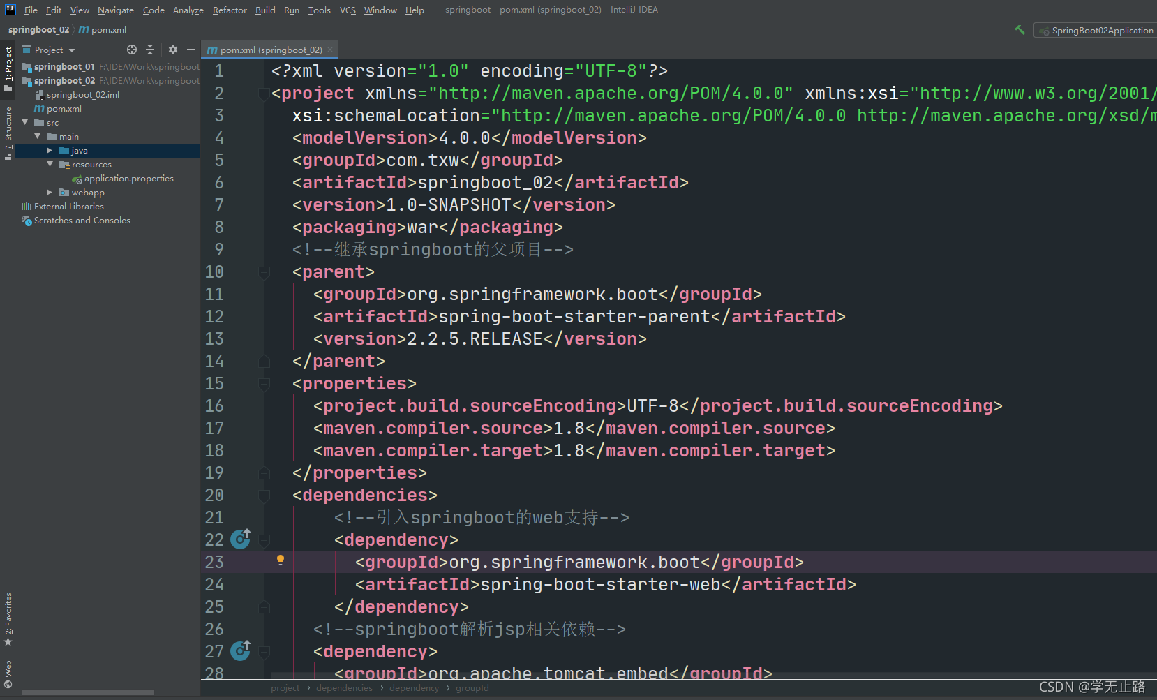Click 'groupId' in the bottom XML breadcrumb
This screenshot has width=1157, height=700.
(x=472, y=688)
